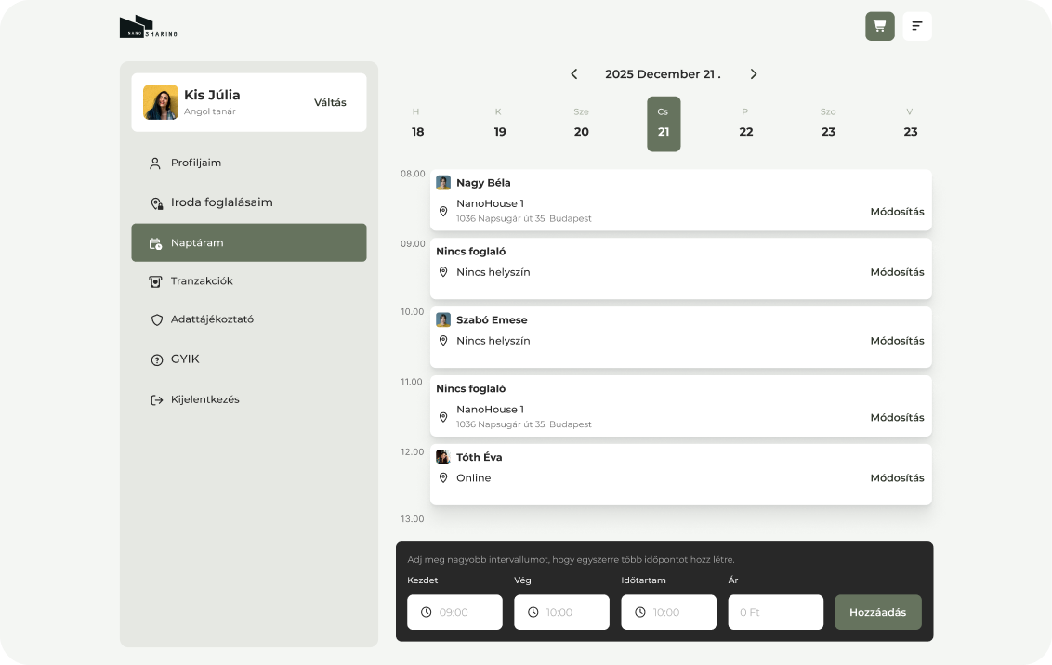Click Szabó Emese avatar
Screen dimensions: 1052x665
click(443, 319)
